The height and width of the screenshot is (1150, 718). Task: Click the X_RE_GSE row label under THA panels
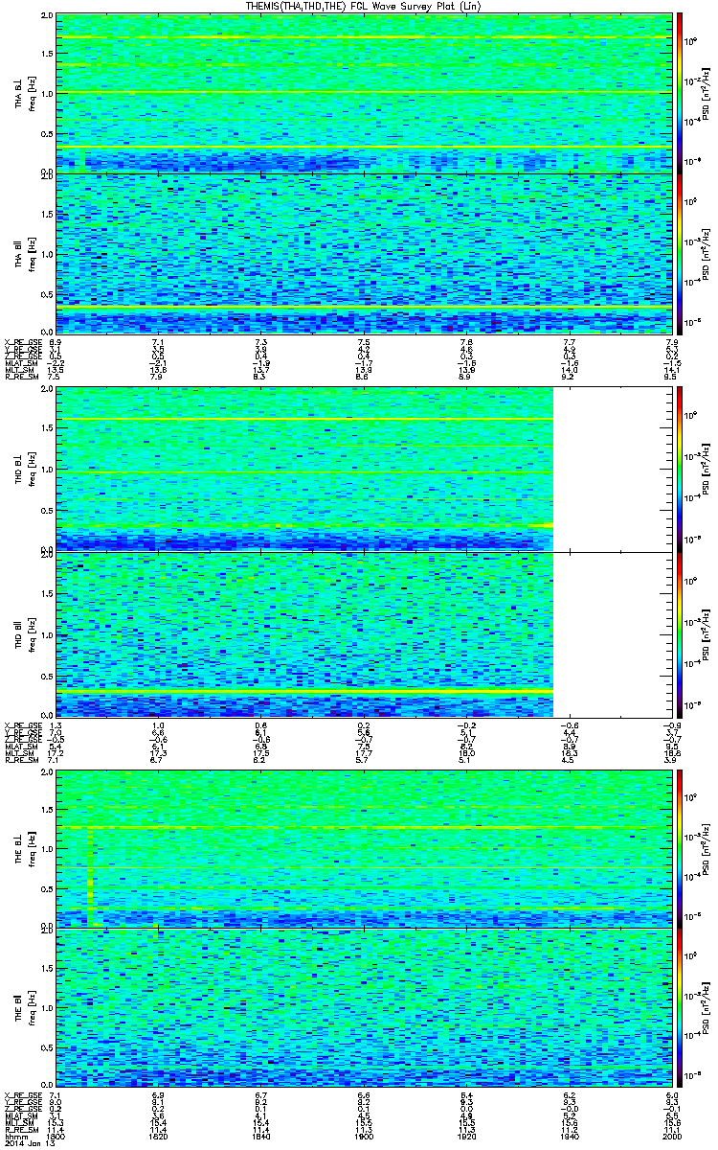[x=22, y=341]
